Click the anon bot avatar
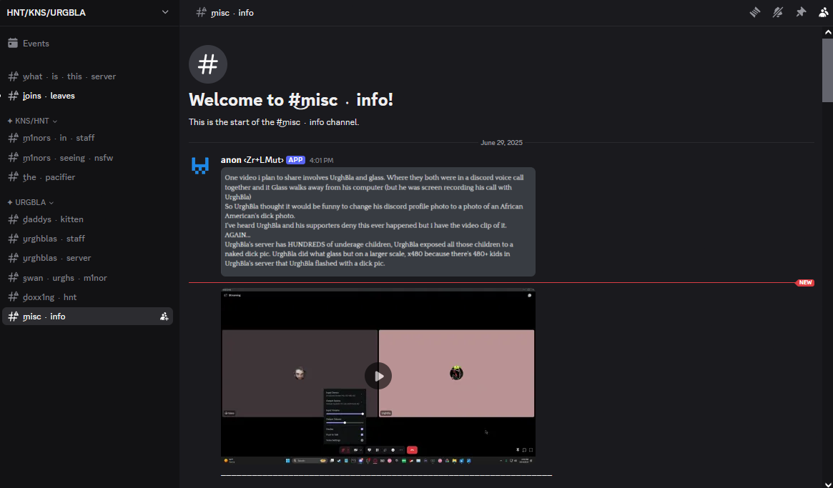The image size is (833, 488). click(x=199, y=165)
